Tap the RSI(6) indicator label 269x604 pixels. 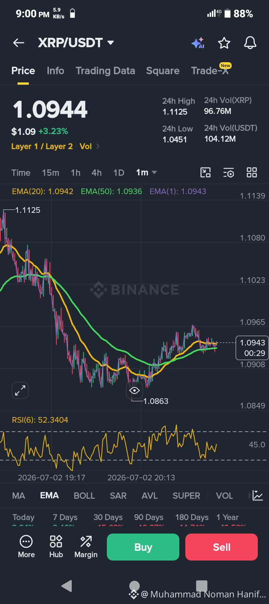coord(40,420)
